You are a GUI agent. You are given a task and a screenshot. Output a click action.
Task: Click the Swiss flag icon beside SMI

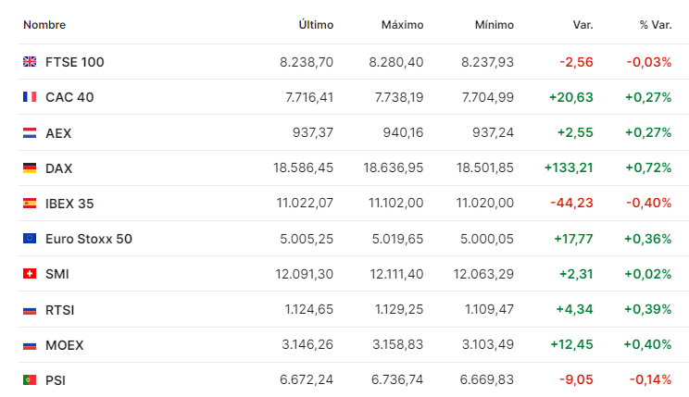[x=30, y=274]
